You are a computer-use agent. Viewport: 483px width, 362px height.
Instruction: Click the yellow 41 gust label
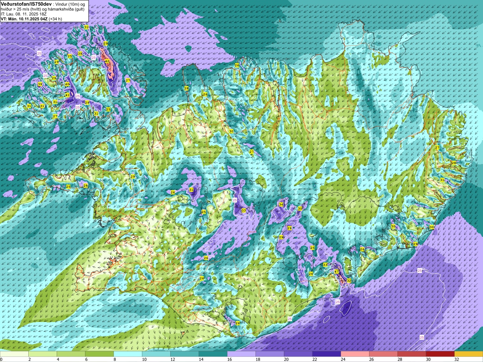[x=68, y=95]
